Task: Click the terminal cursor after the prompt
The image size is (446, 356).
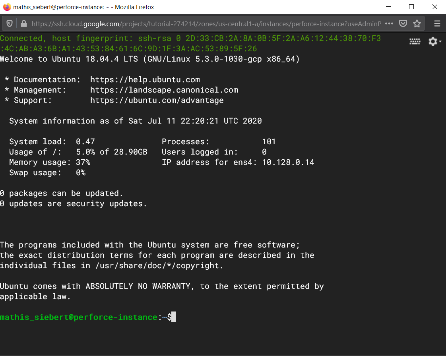Action: pos(174,317)
